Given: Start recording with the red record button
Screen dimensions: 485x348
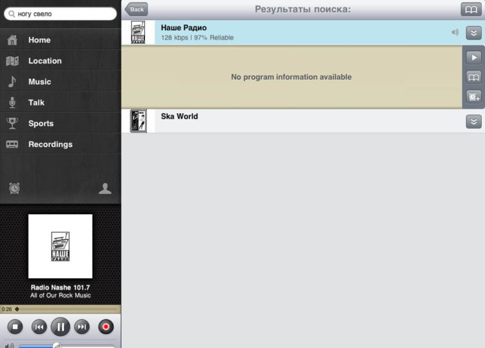Looking at the screenshot, I should [106, 327].
